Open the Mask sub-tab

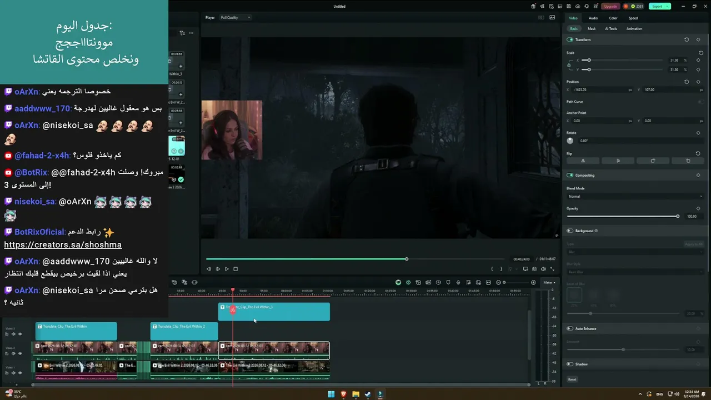592,28
